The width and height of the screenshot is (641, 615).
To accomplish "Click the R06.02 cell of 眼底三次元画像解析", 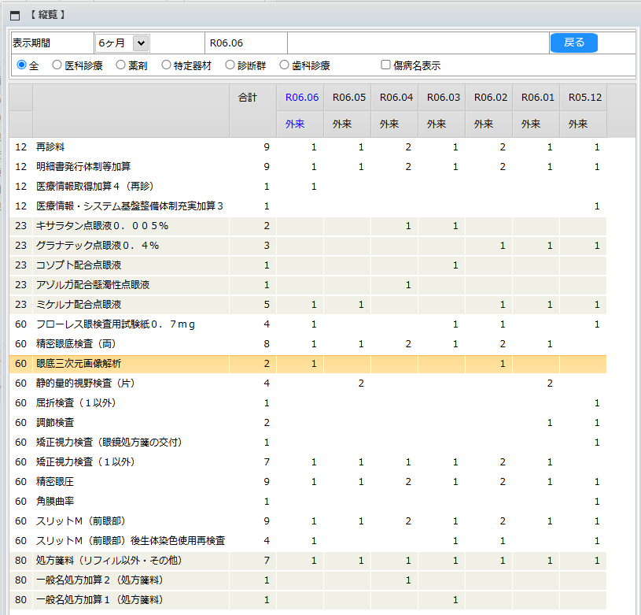I will [489, 364].
